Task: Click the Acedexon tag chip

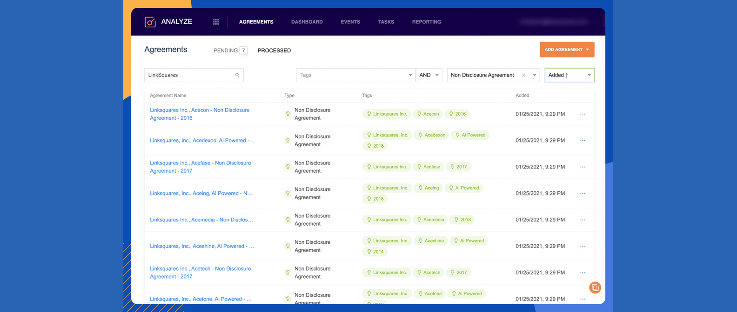Action: 432,136
